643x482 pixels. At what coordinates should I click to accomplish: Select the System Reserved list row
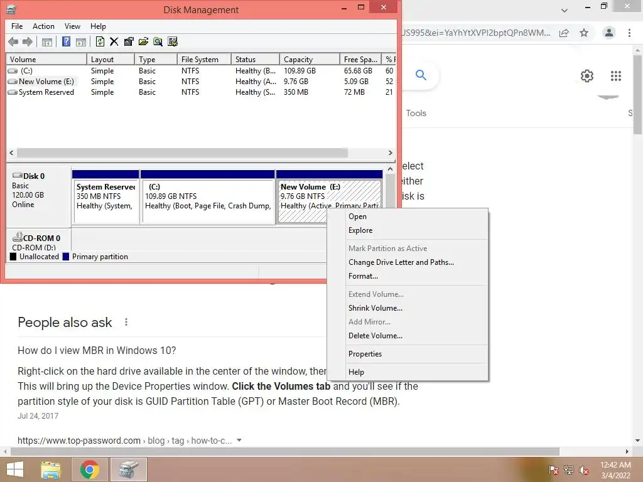(200, 92)
